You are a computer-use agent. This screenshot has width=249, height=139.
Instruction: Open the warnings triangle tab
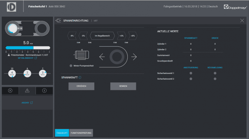[27, 91]
